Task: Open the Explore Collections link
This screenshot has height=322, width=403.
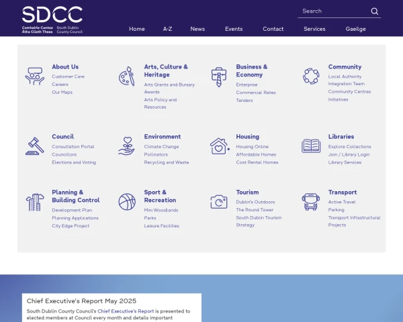Action: 349,147
